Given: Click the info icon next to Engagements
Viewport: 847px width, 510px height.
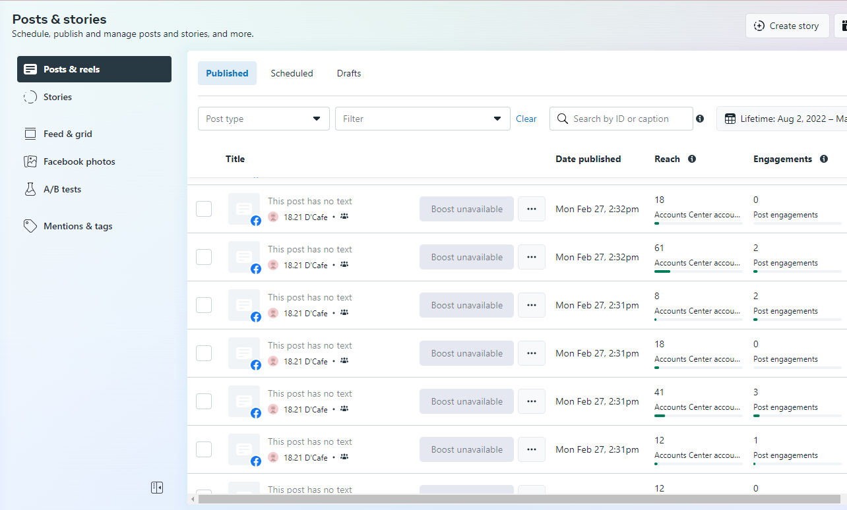Looking at the screenshot, I should point(824,159).
